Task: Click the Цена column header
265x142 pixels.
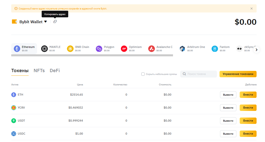Action: click(80, 84)
